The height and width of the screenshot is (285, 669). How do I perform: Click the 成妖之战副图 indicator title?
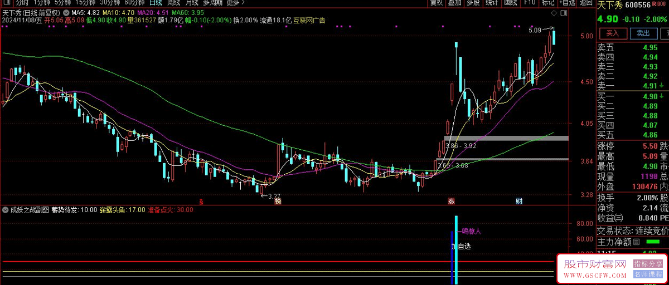point(29,210)
